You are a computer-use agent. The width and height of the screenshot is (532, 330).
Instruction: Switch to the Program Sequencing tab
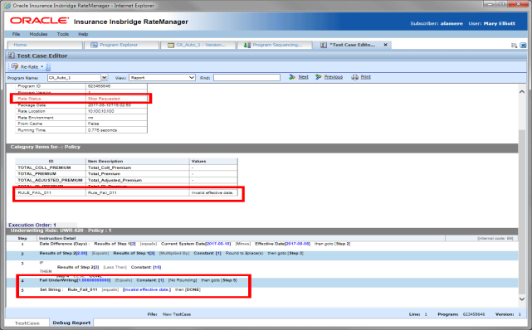275,45
